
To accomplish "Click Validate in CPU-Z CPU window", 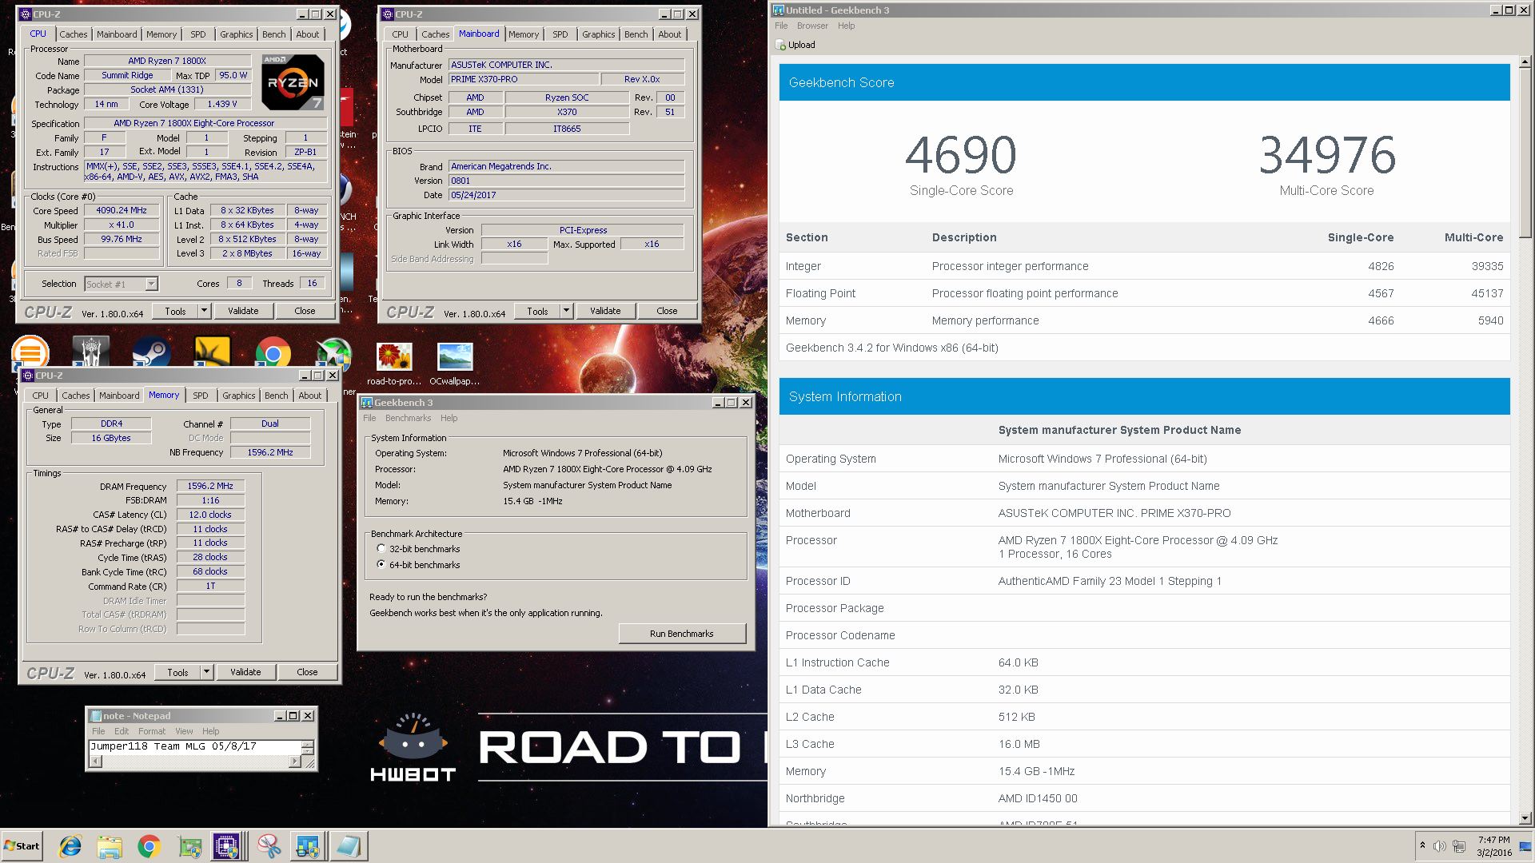I will [x=243, y=311].
